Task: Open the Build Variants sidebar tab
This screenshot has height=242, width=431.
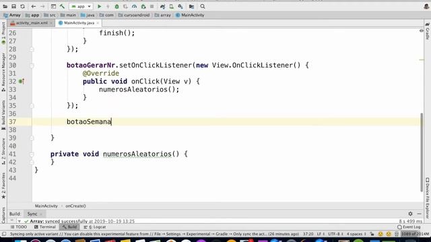Action: pyautogui.click(x=3, y=115)
